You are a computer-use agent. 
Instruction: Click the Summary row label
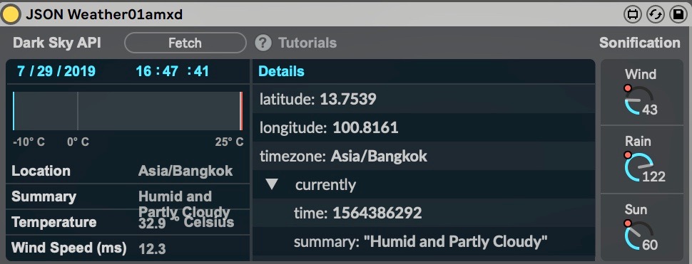44,196
